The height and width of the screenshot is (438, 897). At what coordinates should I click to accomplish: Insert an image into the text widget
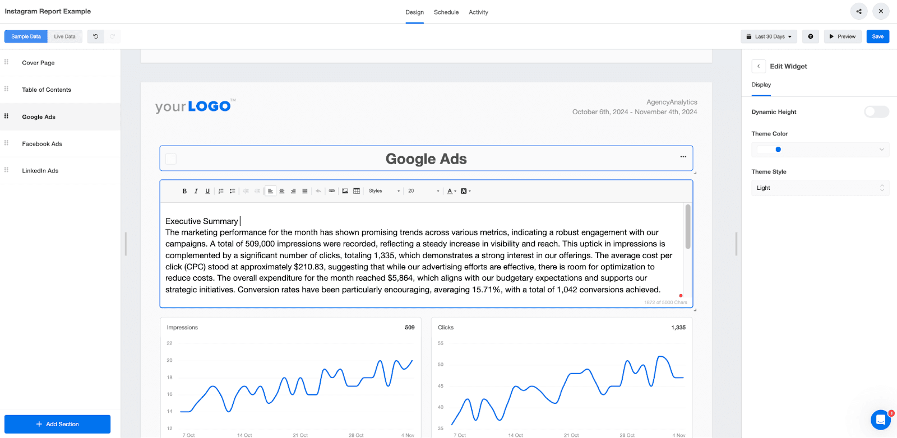(346, 190)
